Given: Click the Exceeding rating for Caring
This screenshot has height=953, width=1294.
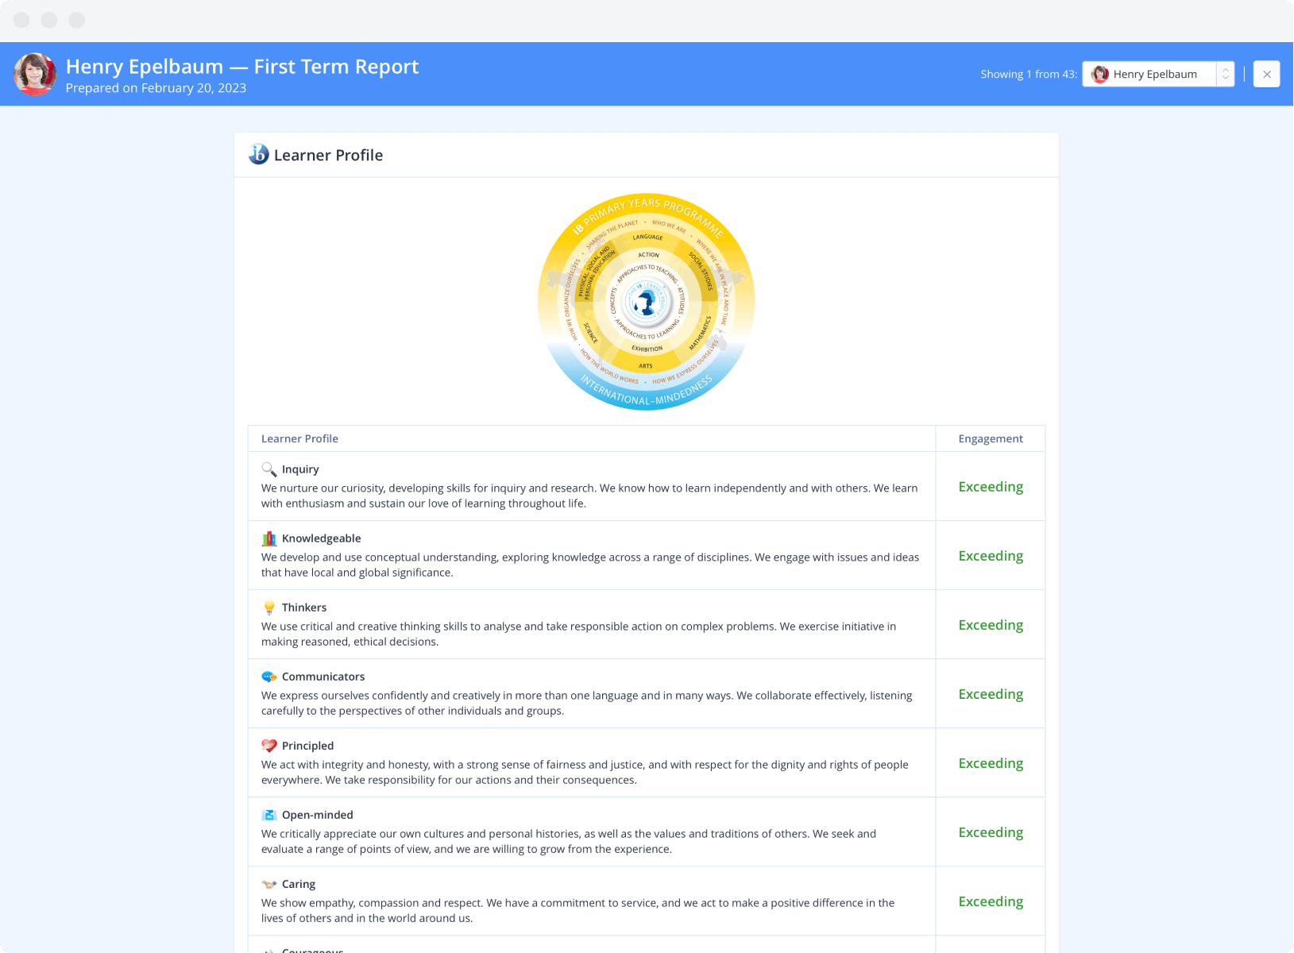Looking at the screenshot, I should coord(990,901).
